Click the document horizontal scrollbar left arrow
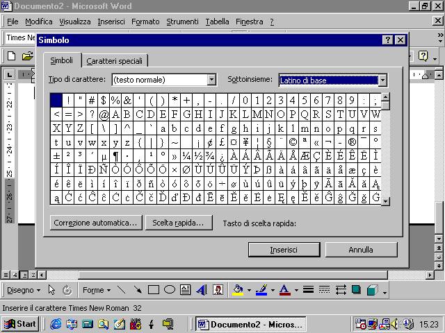 click(x=42, y=275)
